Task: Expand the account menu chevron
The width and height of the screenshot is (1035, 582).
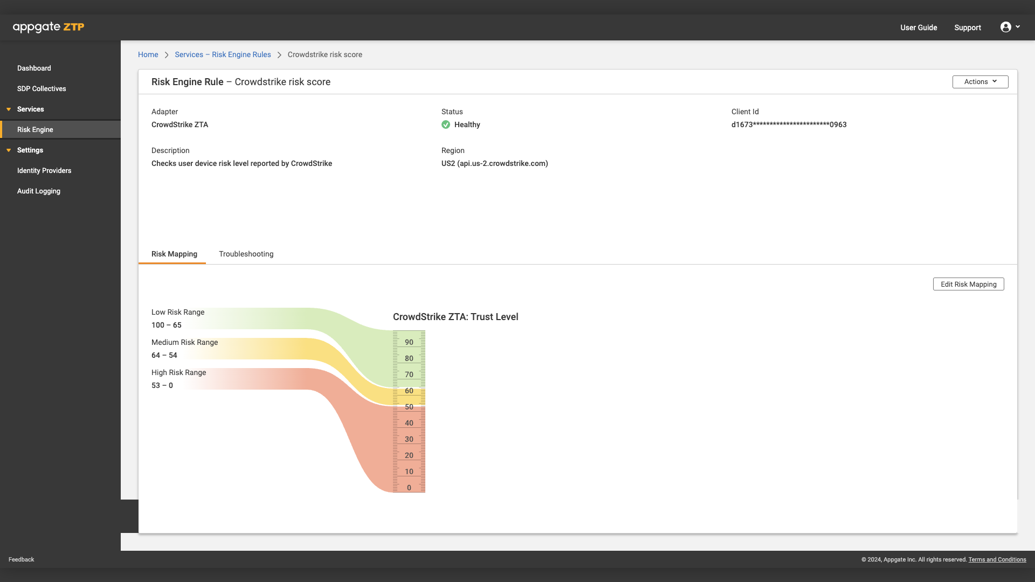Action: (1018, 26)
